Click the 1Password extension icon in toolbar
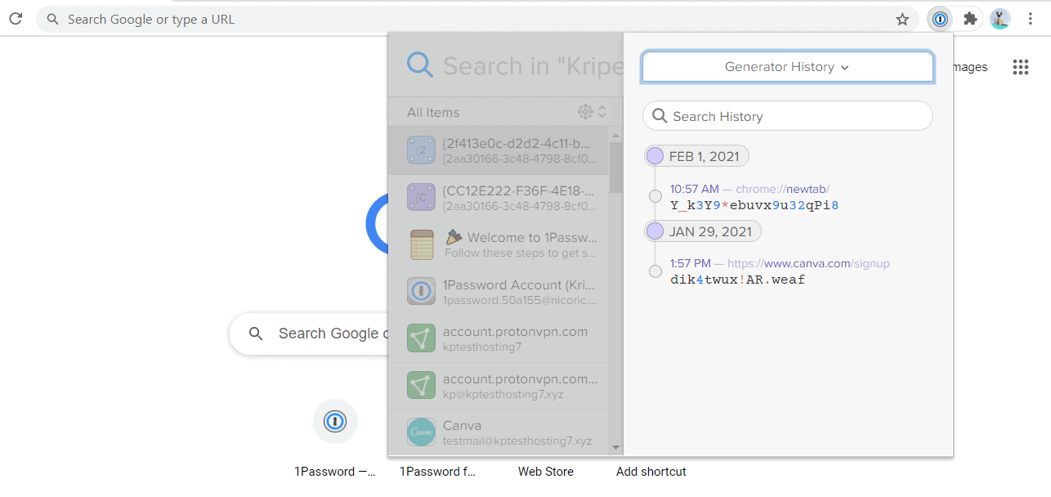The image size is (1051, 497). (940, 19)
